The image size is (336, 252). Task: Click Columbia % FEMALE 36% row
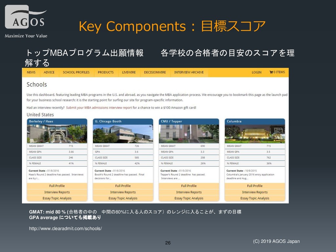pos(255,163)
